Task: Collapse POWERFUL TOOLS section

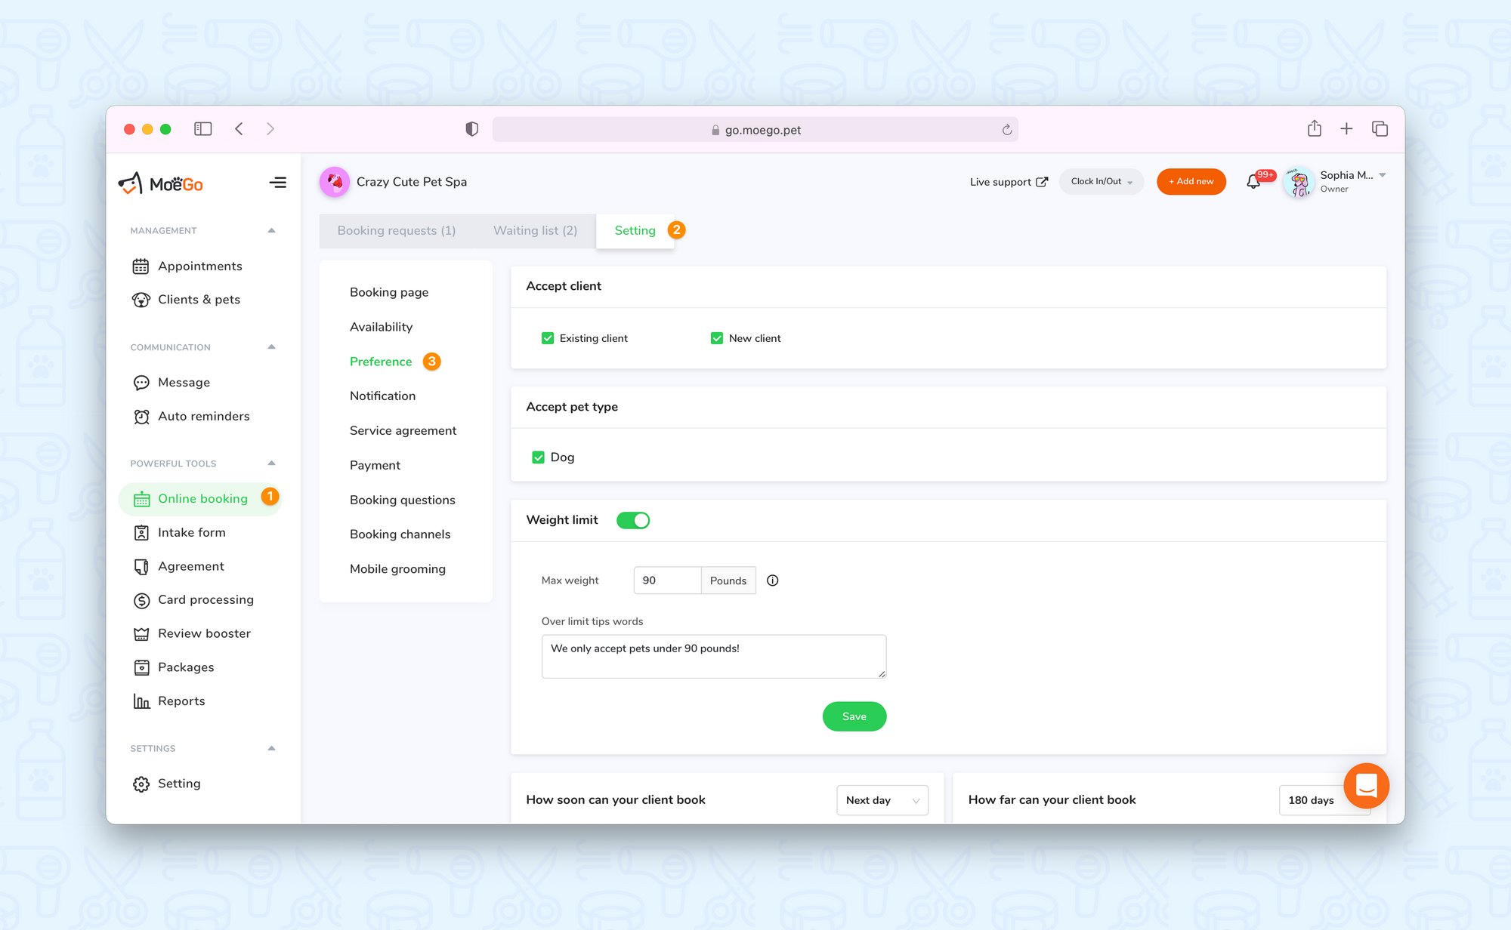Action: coord(271,463)
